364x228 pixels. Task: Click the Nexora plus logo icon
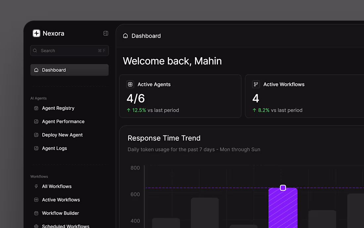36,33
